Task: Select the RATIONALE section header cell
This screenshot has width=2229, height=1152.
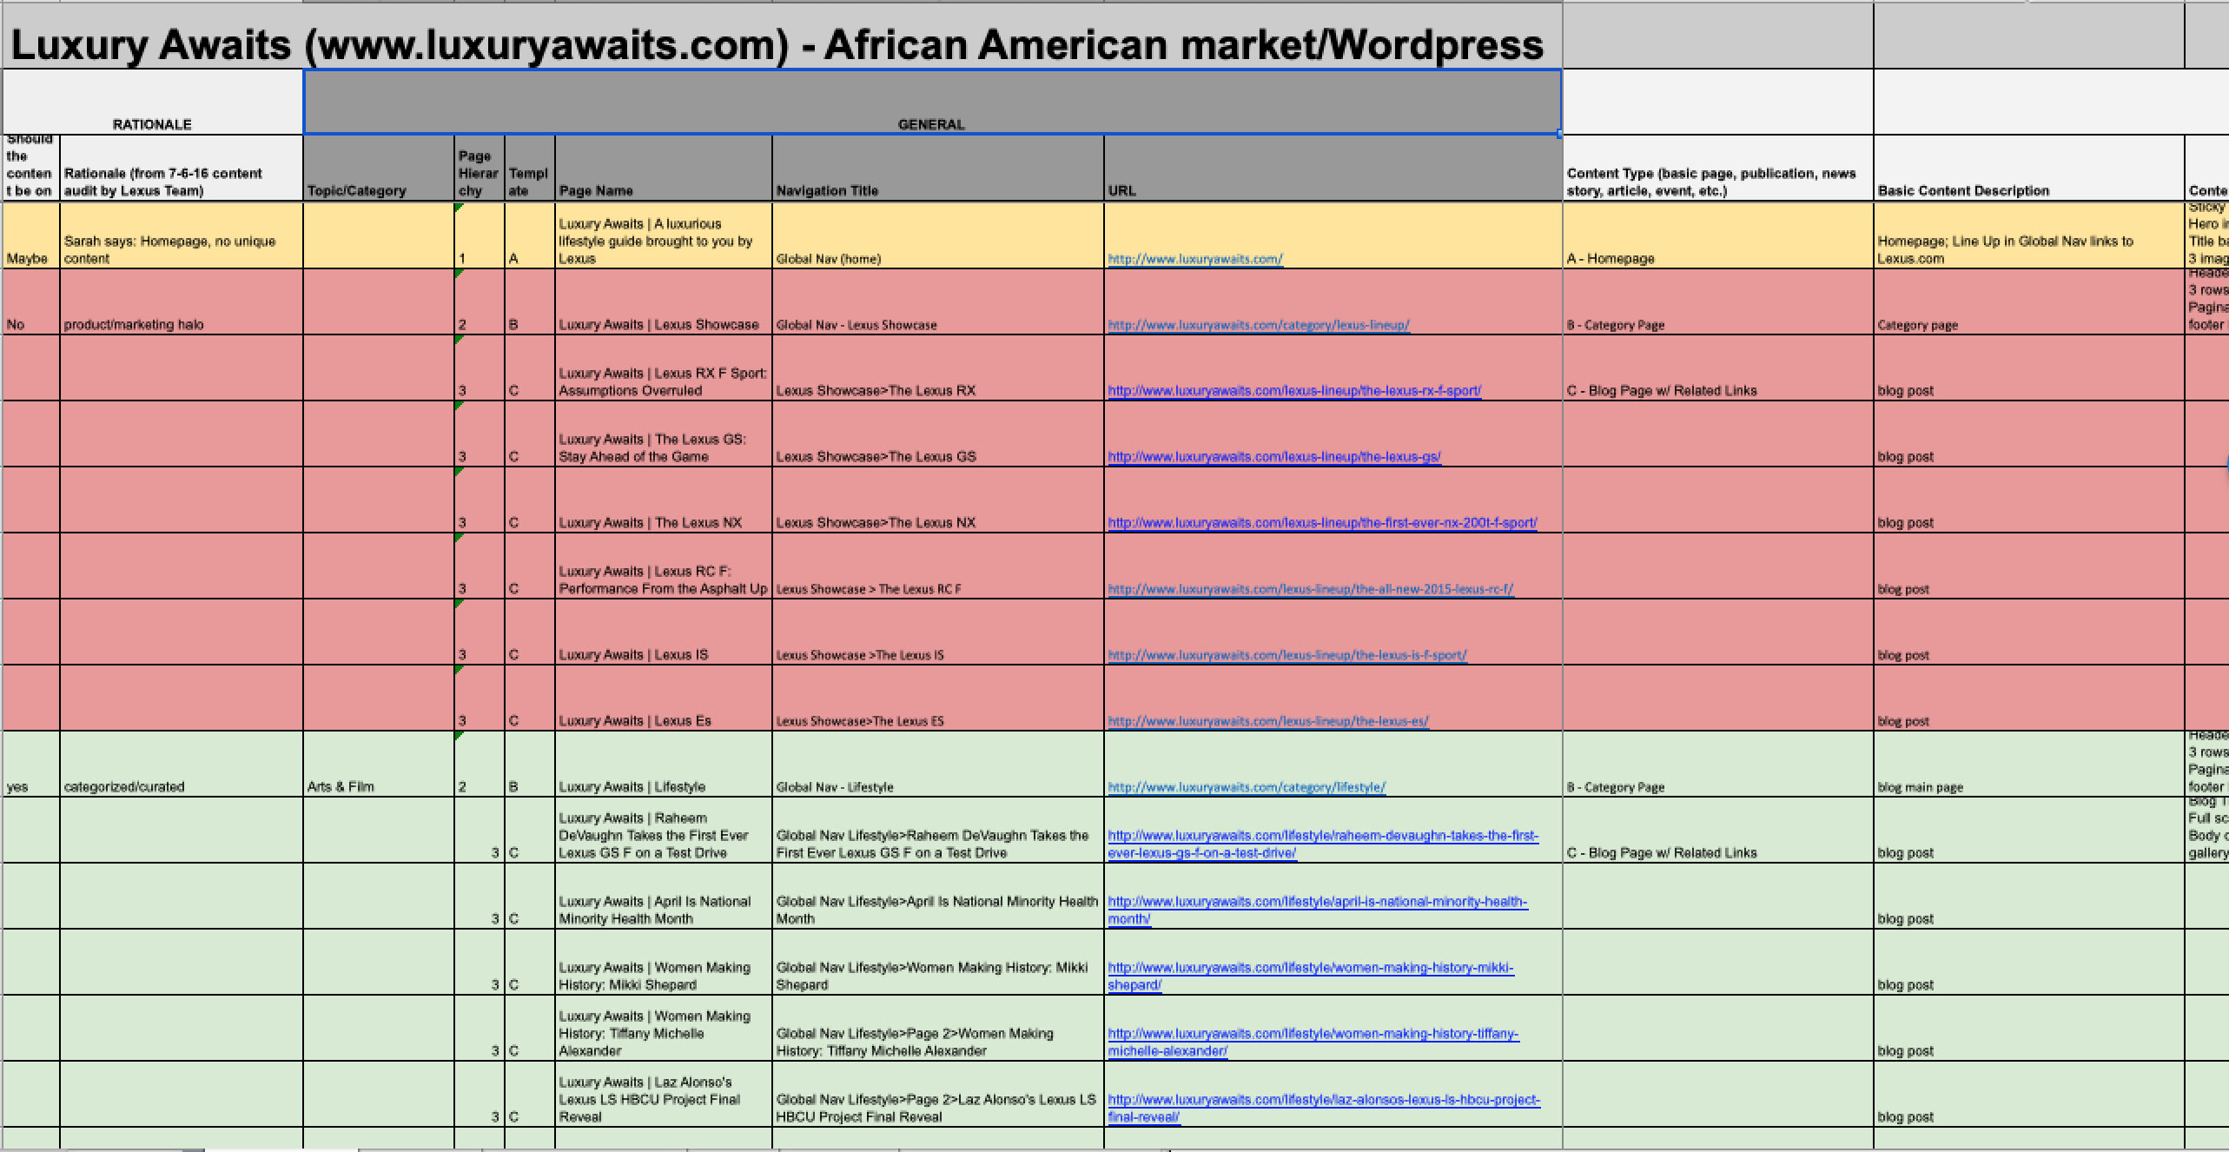Action: [153, 103]
